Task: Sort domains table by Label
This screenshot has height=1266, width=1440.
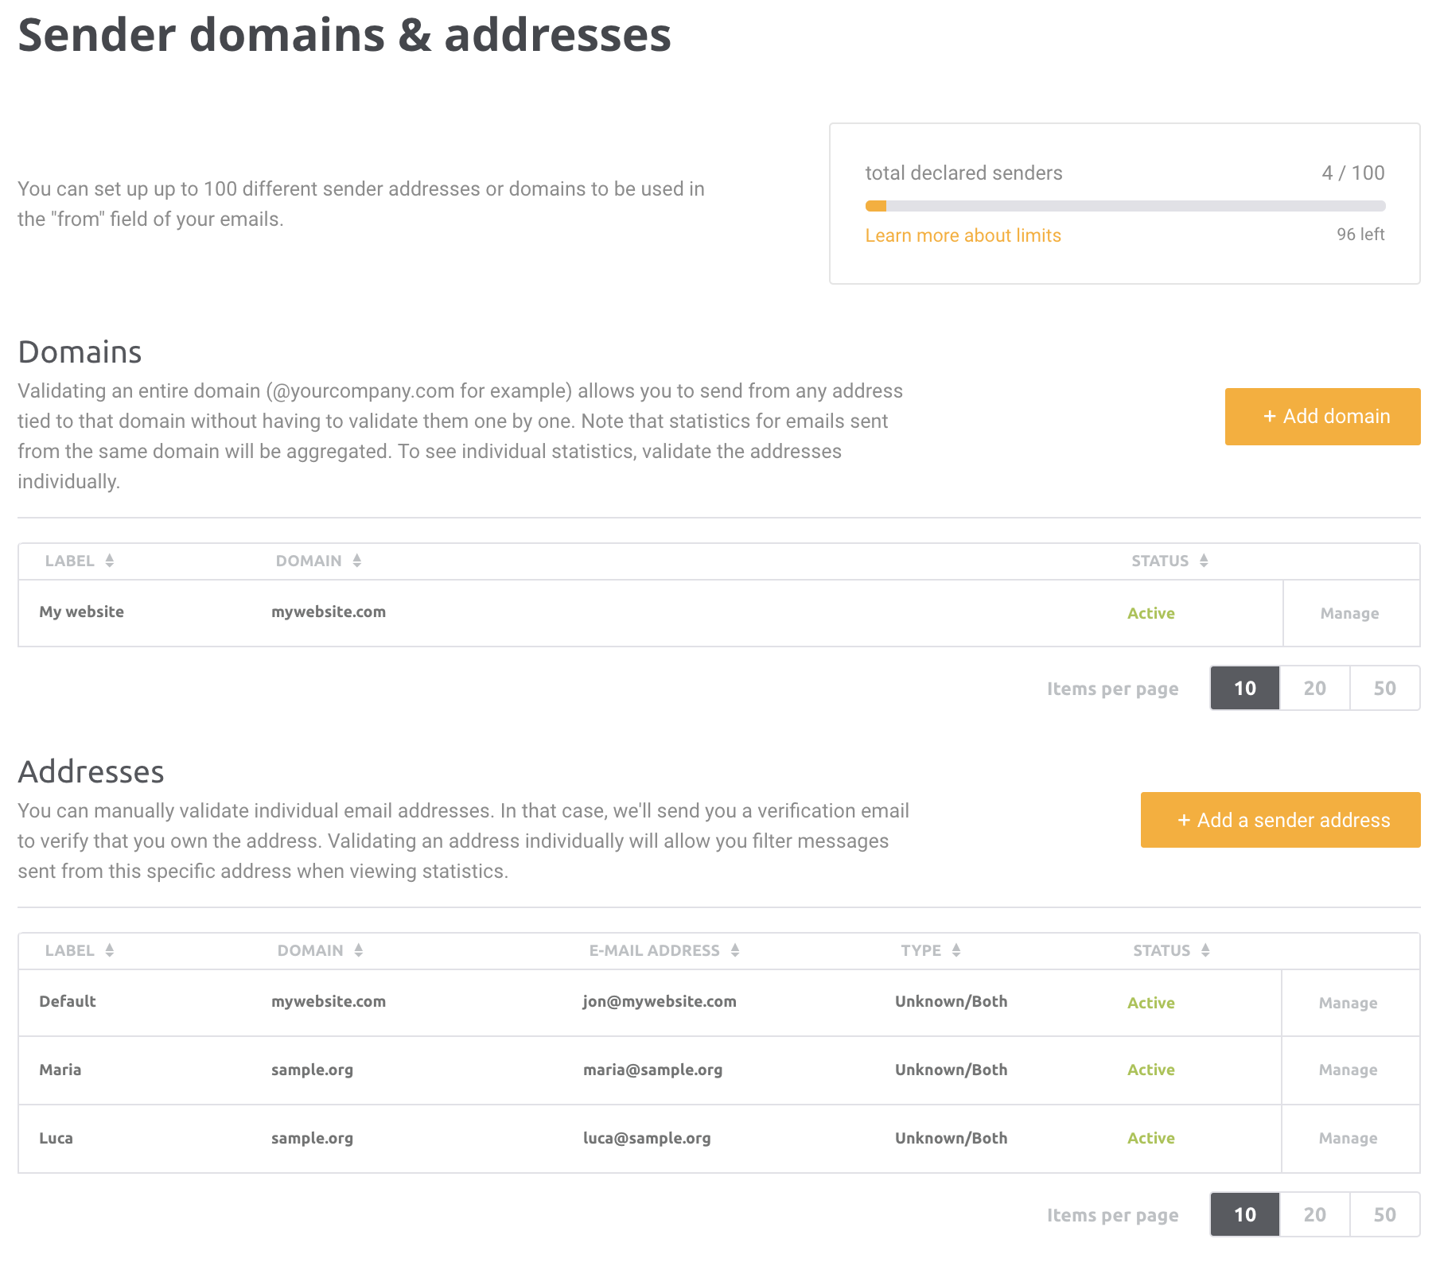Action: pyautogui.click(x=80, y=561)
